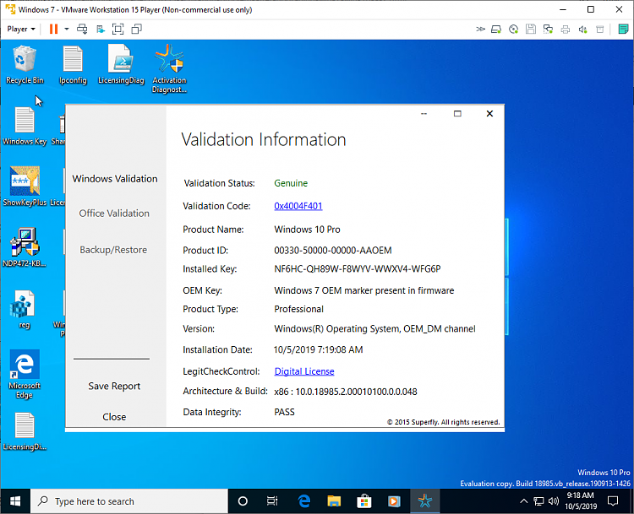Screen dimensions: 634x514
Task: Click the USB device icon in VMware toolbar
Action: coord(600,29)
